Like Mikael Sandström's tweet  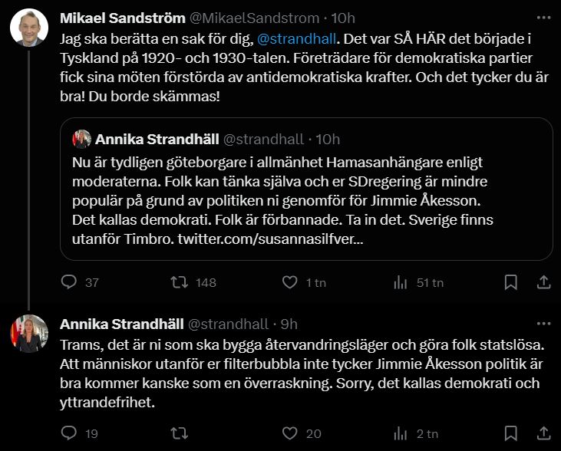[x=289, y=282]
